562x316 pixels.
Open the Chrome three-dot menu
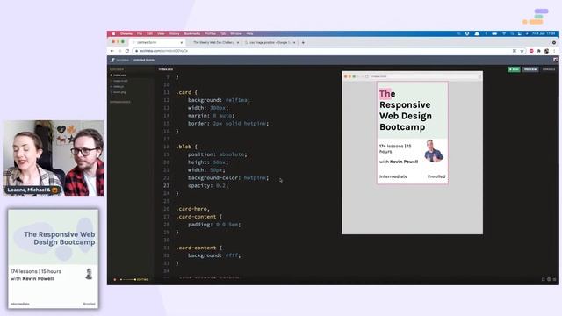click(x=554, y=51)
